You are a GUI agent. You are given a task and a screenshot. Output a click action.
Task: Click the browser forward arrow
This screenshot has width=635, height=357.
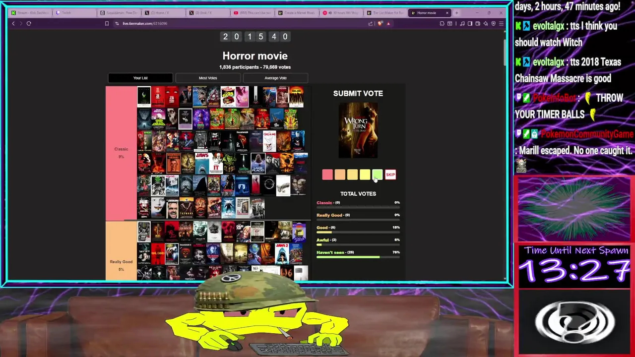click(x=21, y=23)
